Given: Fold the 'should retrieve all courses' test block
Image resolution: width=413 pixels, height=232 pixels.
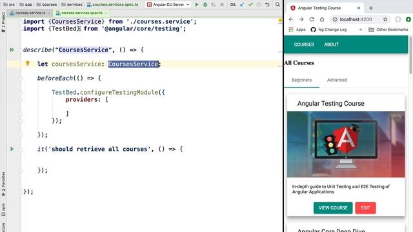Looking at the screenshot, I should coord(21,149).
